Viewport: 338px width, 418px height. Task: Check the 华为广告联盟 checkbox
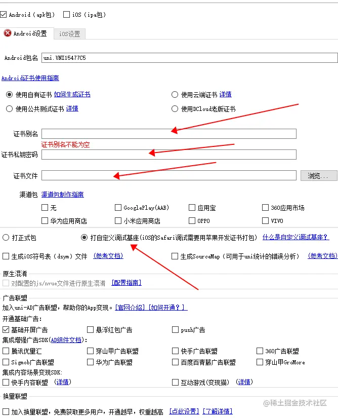[x=91, y=362]
